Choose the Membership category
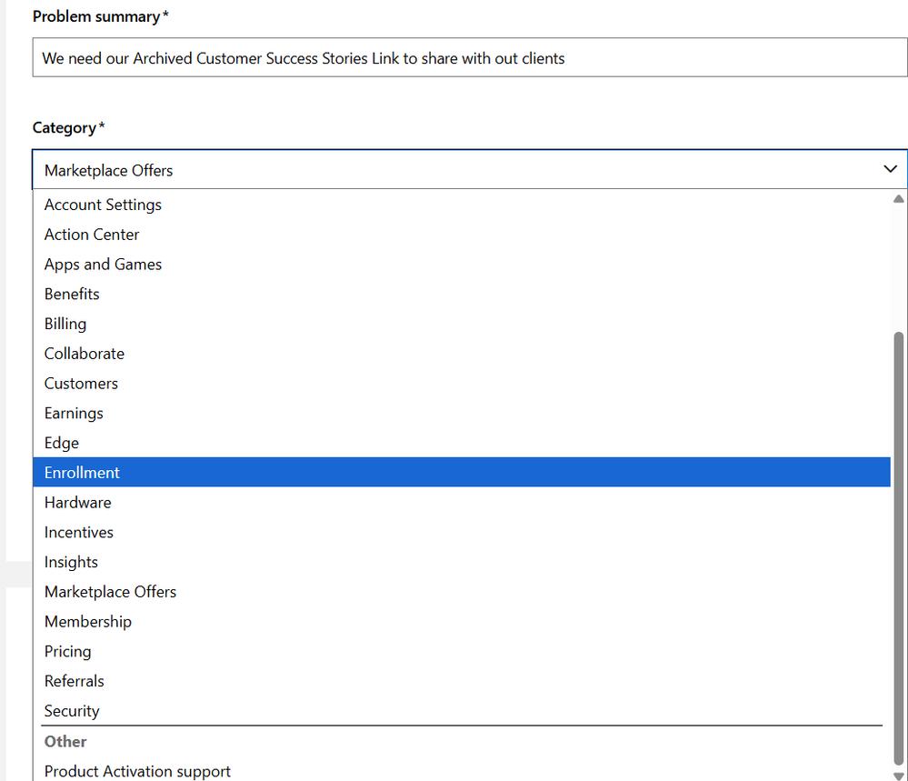Image resolution: width=908 pixels, height=781 pixels. [x=462, y=622]
